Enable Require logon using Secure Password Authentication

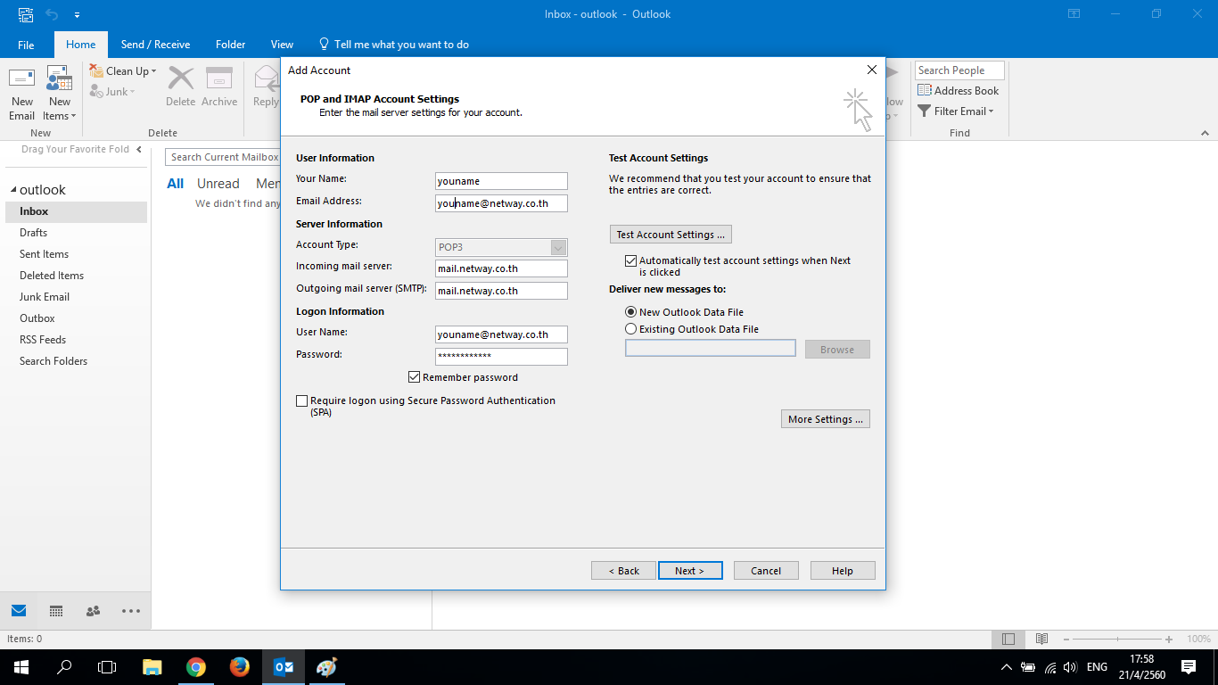(x=302, y=401)
